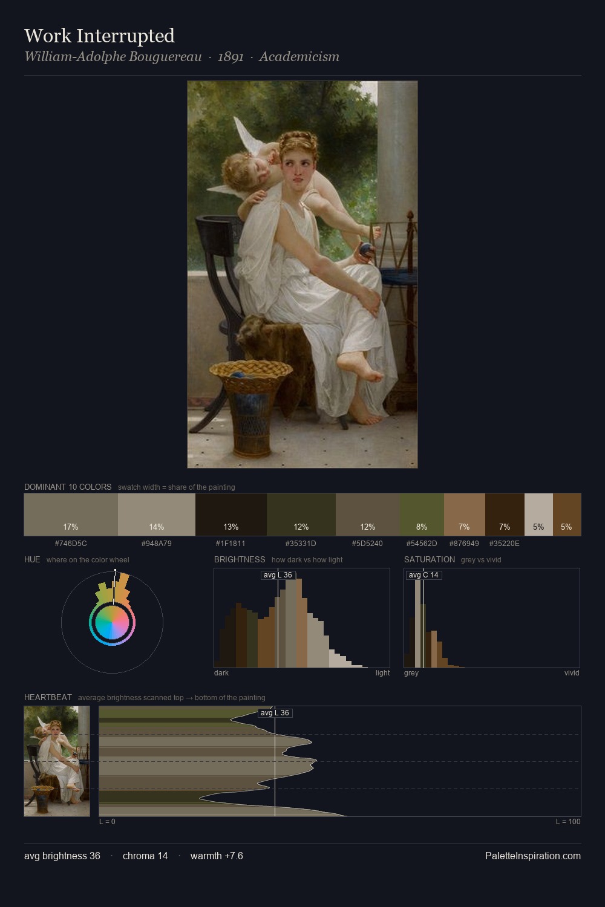The image size is (605, 907).
Task: Click hex code label #948A79
Action: pos(157,544)
